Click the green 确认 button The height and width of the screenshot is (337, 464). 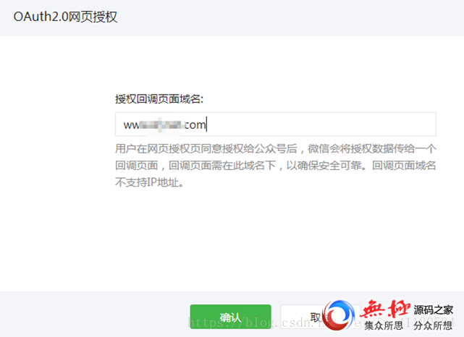coord(230,317)
